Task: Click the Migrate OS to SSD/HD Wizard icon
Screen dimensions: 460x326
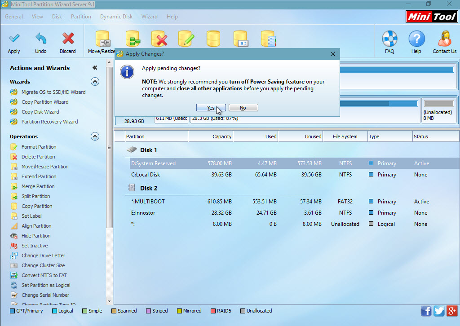Action: pyautogui.click(x=14, y=92)
